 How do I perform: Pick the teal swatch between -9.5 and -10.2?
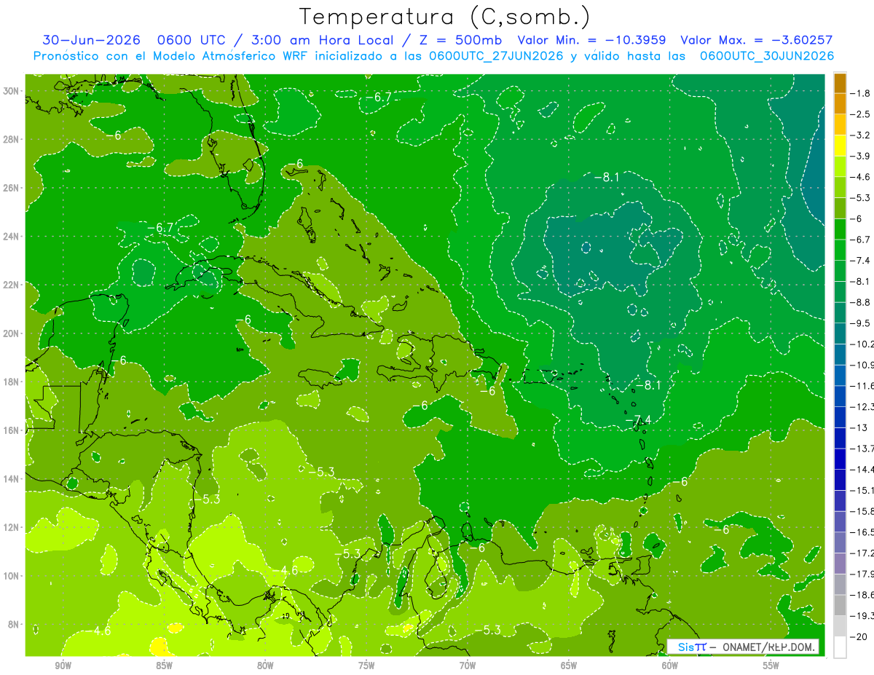[x=840, y=333]
